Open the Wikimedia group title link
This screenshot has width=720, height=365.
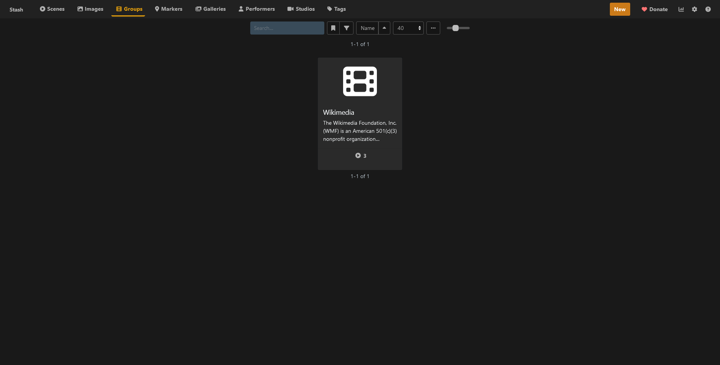339,112
